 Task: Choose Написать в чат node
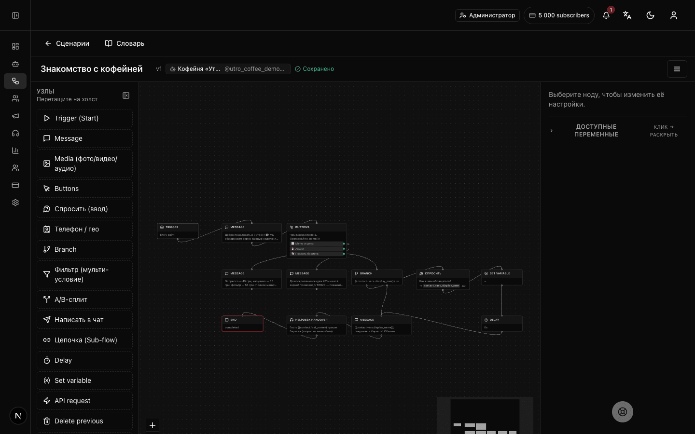[x=85, y=320]
